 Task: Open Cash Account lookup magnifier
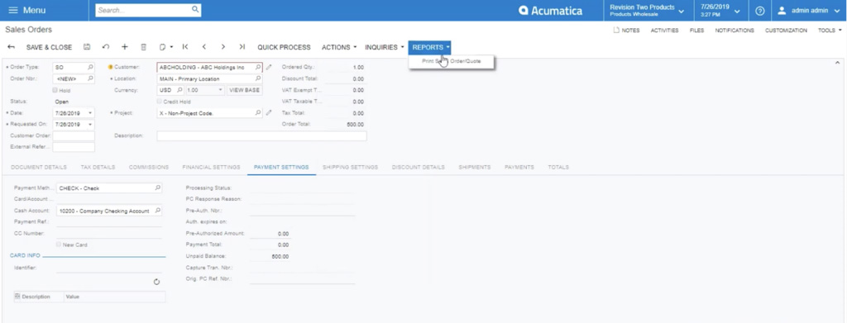tap(157, 211)
